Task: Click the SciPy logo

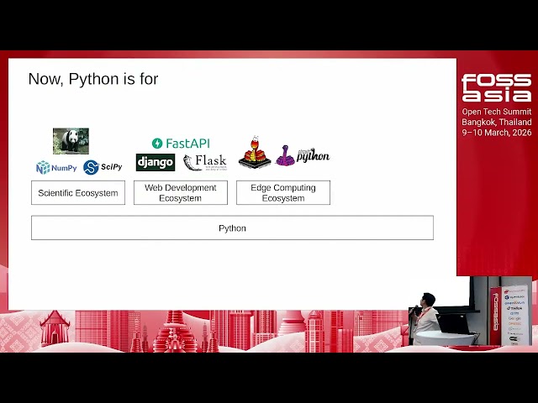Action: 103,167
